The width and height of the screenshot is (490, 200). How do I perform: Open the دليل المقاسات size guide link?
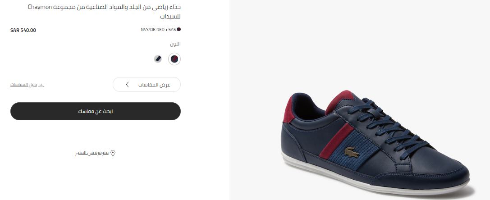click(24, 85)
